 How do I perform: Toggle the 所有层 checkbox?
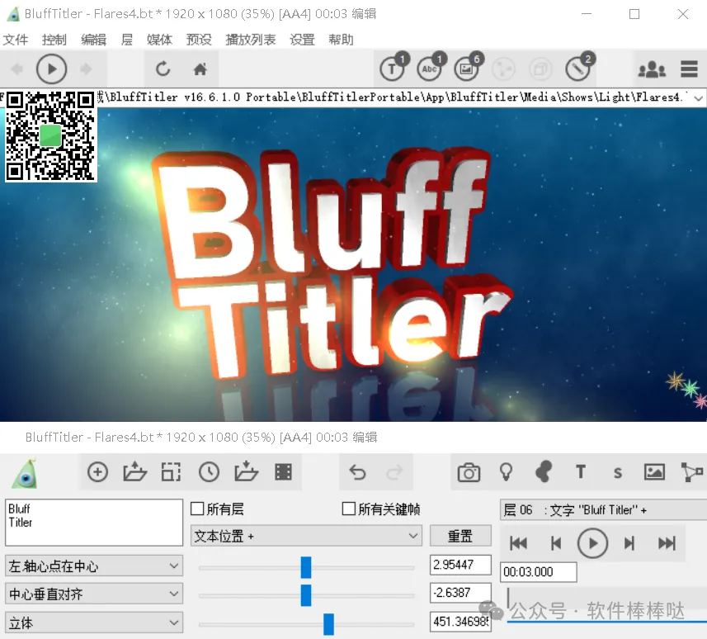coord(197,509)
